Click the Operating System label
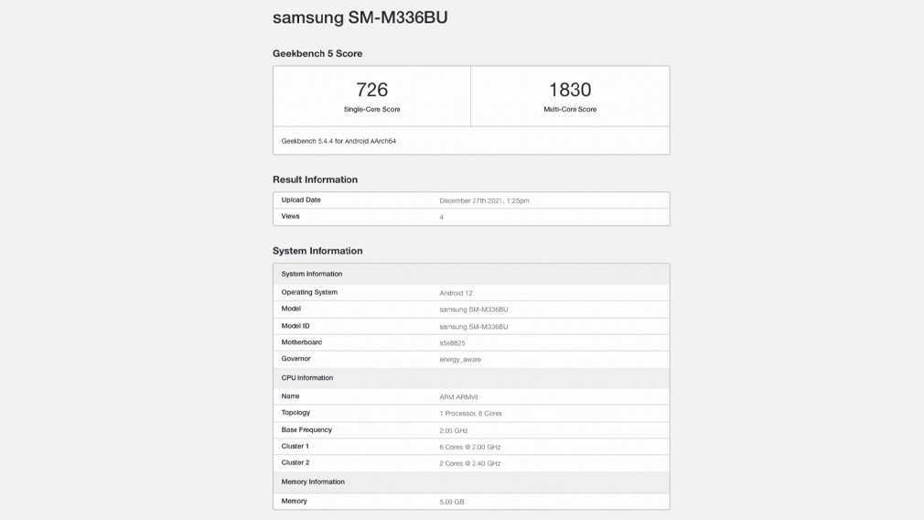Screen dimensions: 924x520 pyautogui.click(x=309, y=292)
